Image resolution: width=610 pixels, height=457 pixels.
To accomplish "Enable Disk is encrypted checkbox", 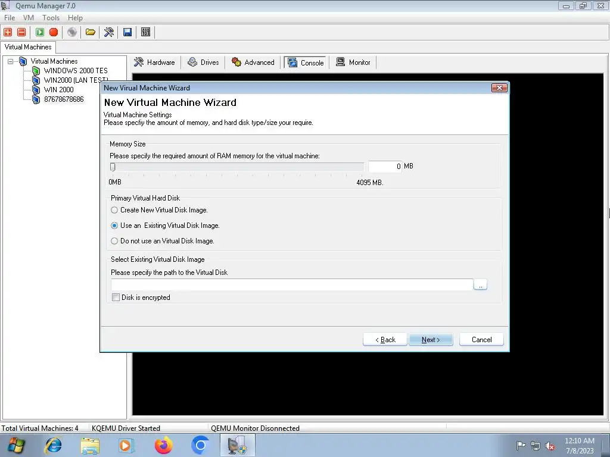I will coord(116,298).
